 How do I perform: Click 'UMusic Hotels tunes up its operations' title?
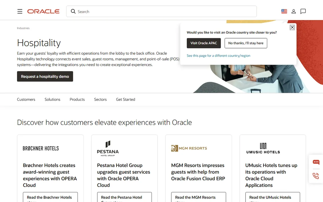[x=271, y=175]
